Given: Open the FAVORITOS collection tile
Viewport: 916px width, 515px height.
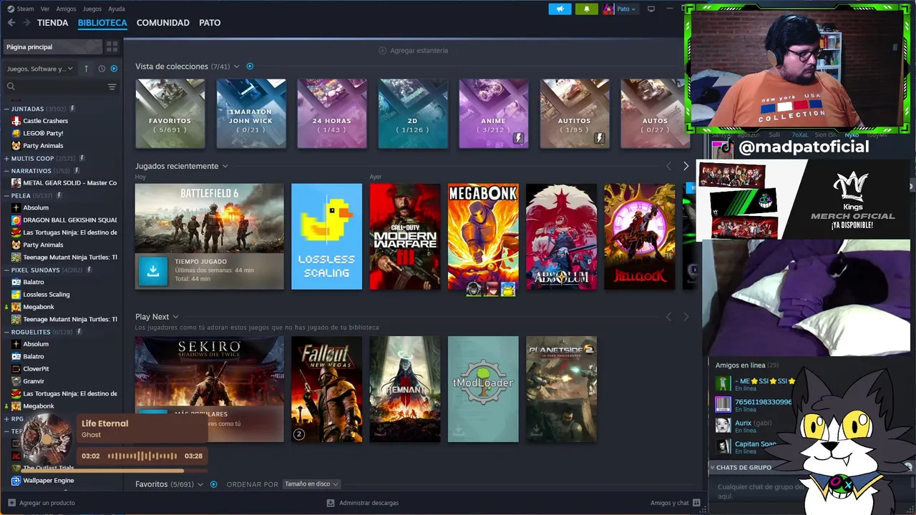Looking at the screenshot, I should [x=170, y=114].
